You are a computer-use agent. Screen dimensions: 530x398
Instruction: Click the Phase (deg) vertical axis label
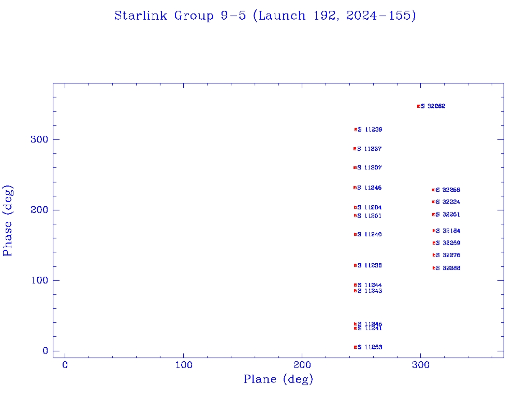pos(7,221)
